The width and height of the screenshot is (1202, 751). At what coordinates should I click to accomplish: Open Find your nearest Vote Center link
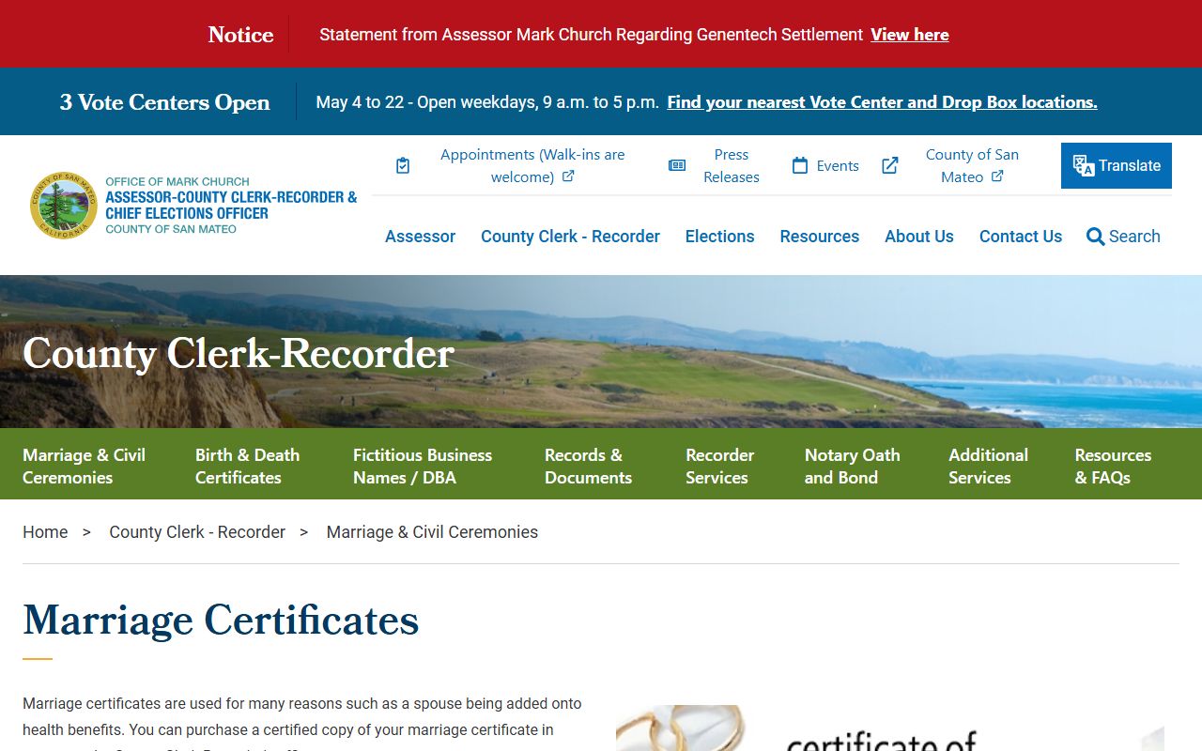pyautogui.click(x=882, y=102)
